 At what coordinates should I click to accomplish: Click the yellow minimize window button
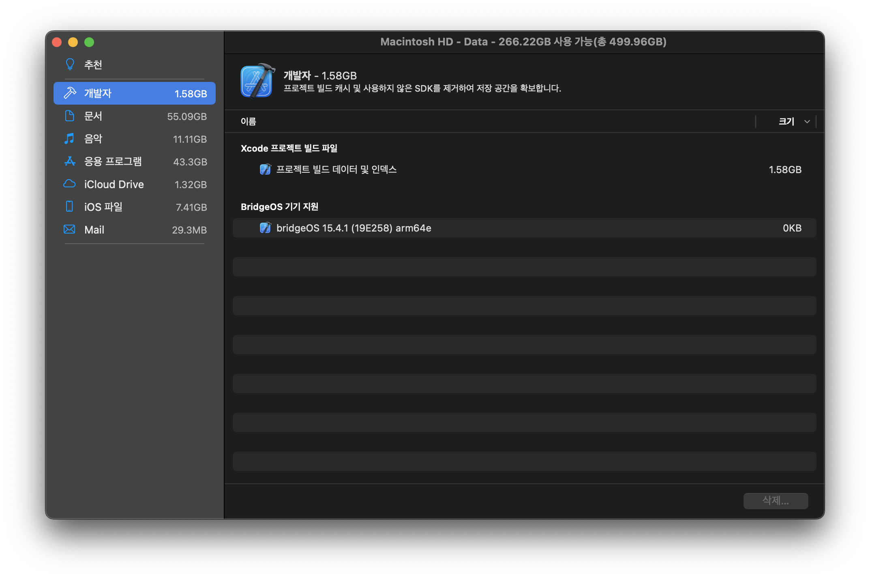pos(73,42)
